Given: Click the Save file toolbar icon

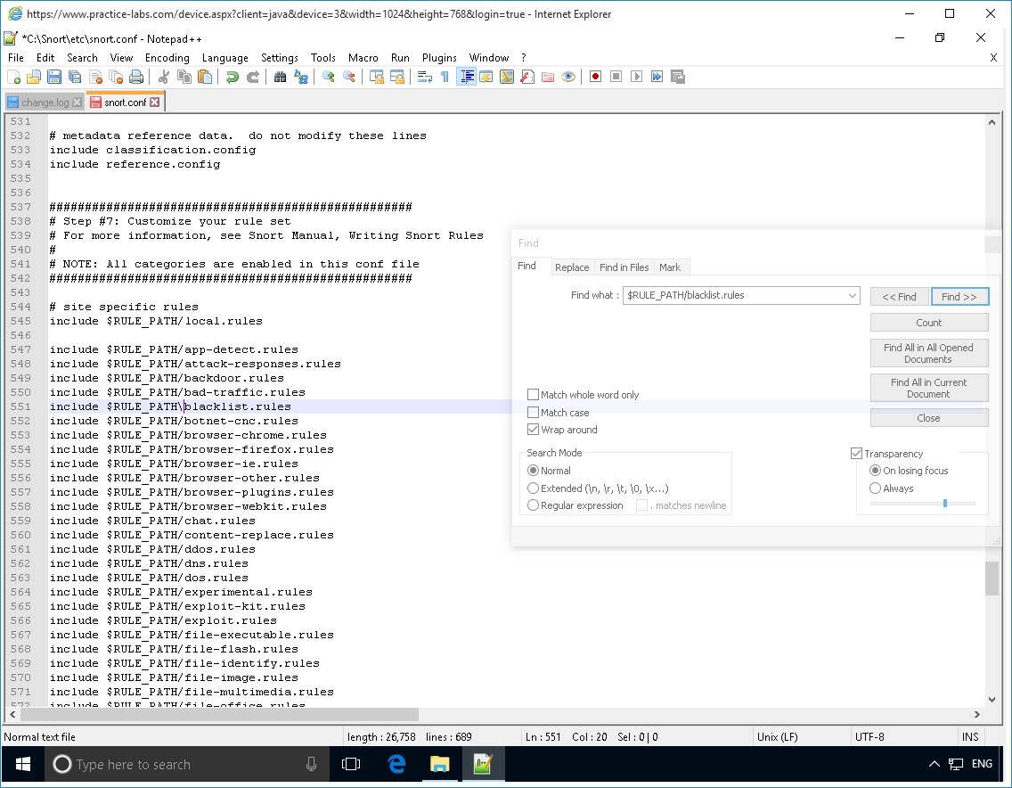Looking at the screenshot, I should click(54, 78).
